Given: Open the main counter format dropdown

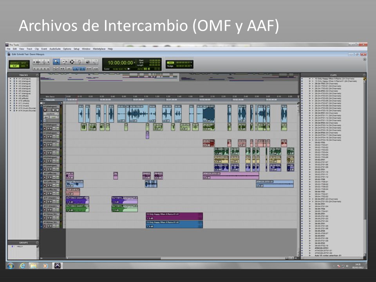Looking at the screenshot, I should pyautogui.click(x=134, y=63).
